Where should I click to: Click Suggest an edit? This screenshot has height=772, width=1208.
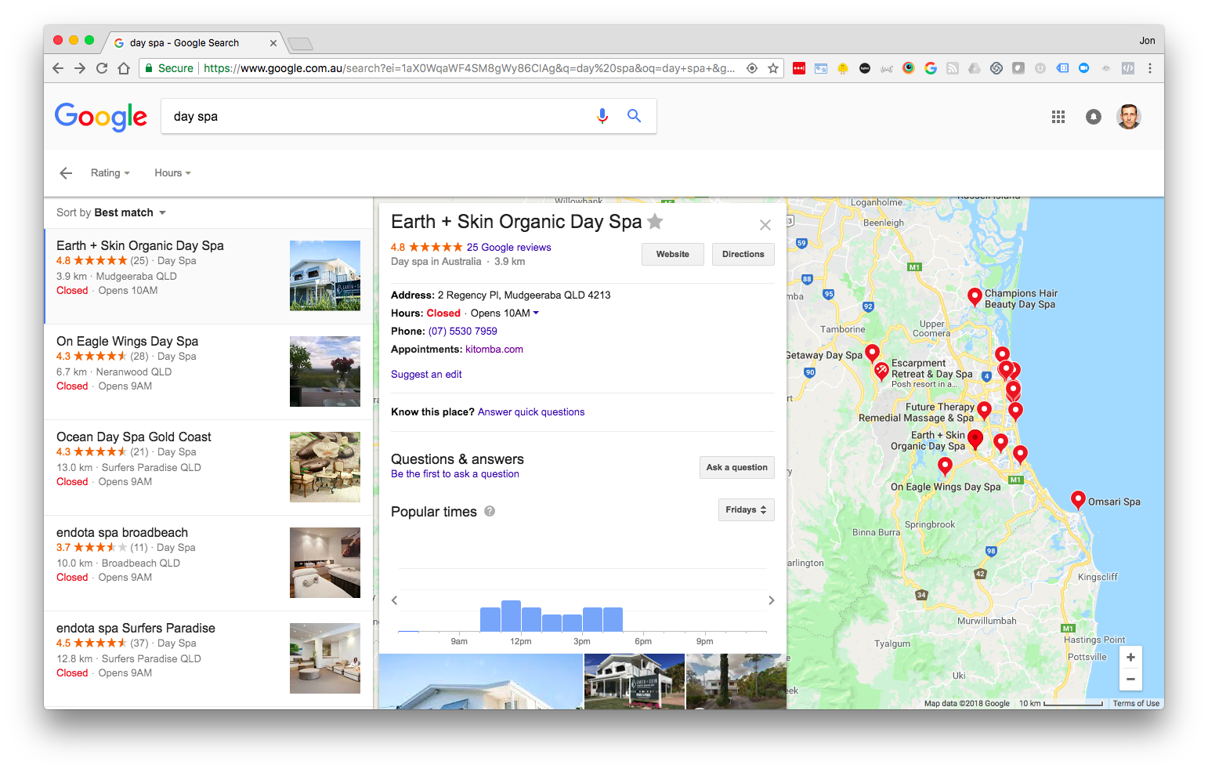(x=426, y=375)
